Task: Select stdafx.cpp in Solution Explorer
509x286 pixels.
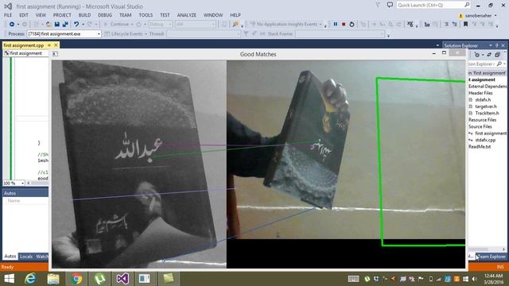Action: click(x=485, y=140)
